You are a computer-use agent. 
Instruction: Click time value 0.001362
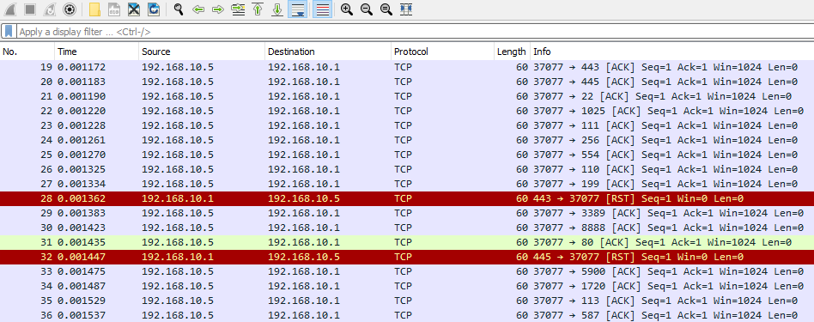(82, 198)
